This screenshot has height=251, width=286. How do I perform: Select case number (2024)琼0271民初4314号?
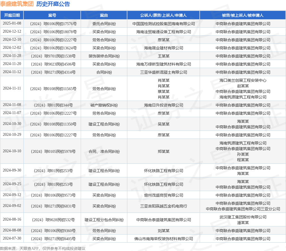point(53,72)
